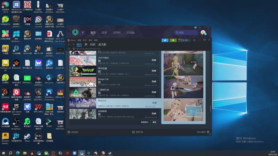Open Windows taskbar search
The height and width of the screenshot is (156, 278).
[10, 153]
